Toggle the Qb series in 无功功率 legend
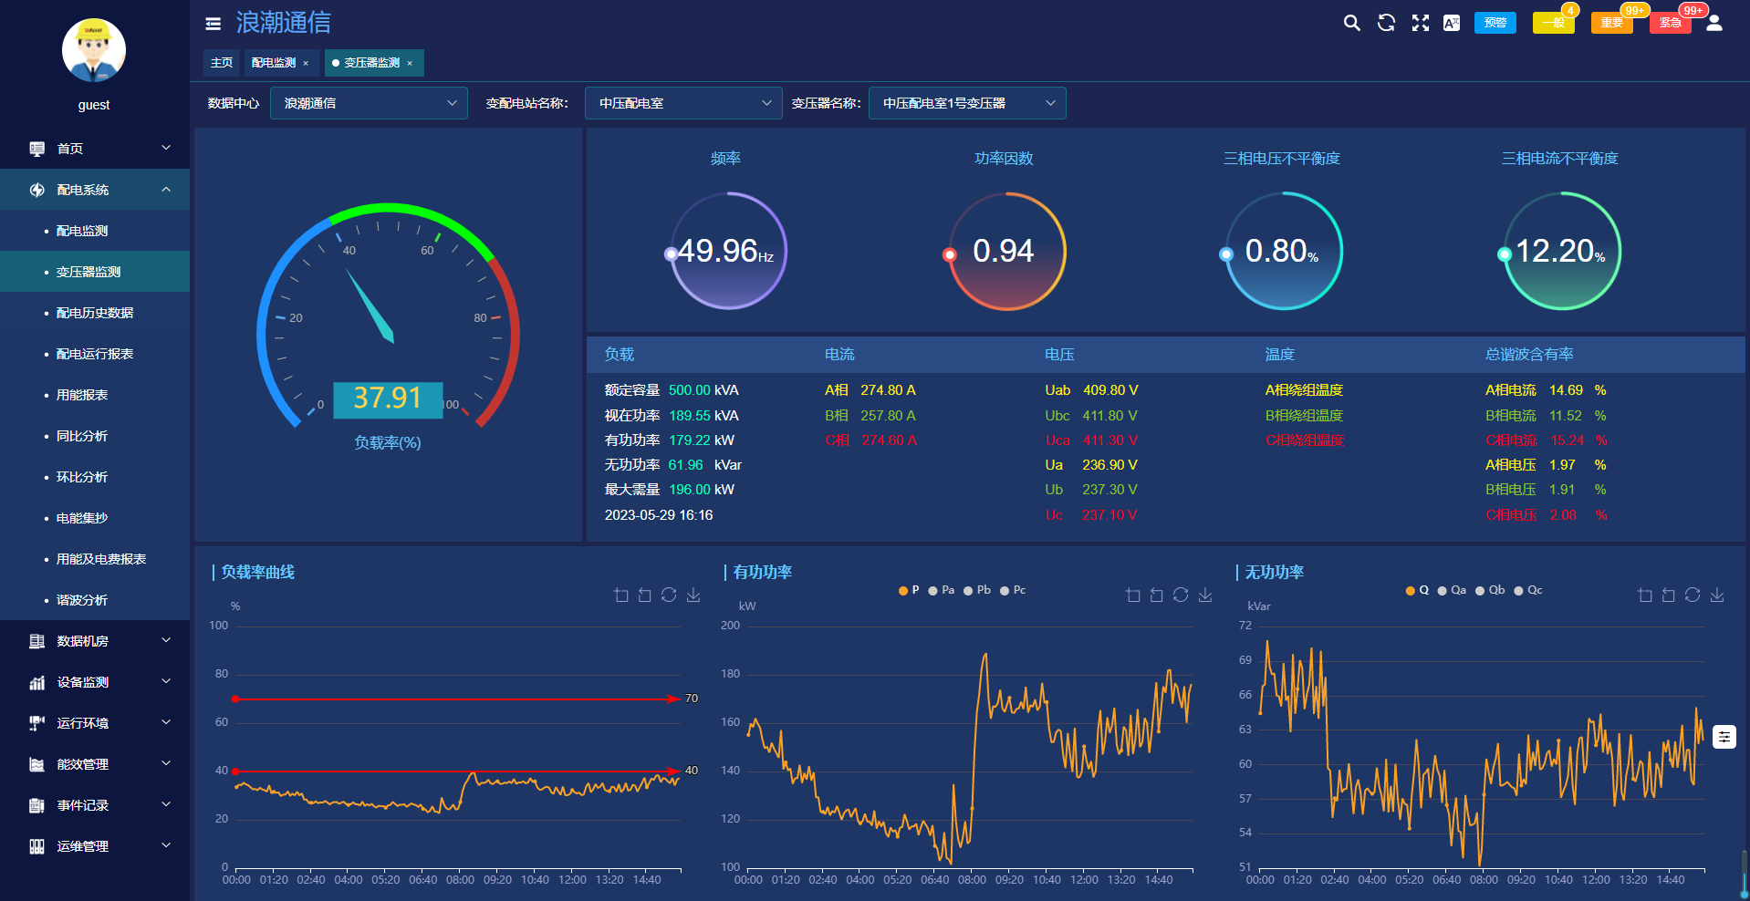Screen dimensions: 1750x901 click(x=1490, y=591)
